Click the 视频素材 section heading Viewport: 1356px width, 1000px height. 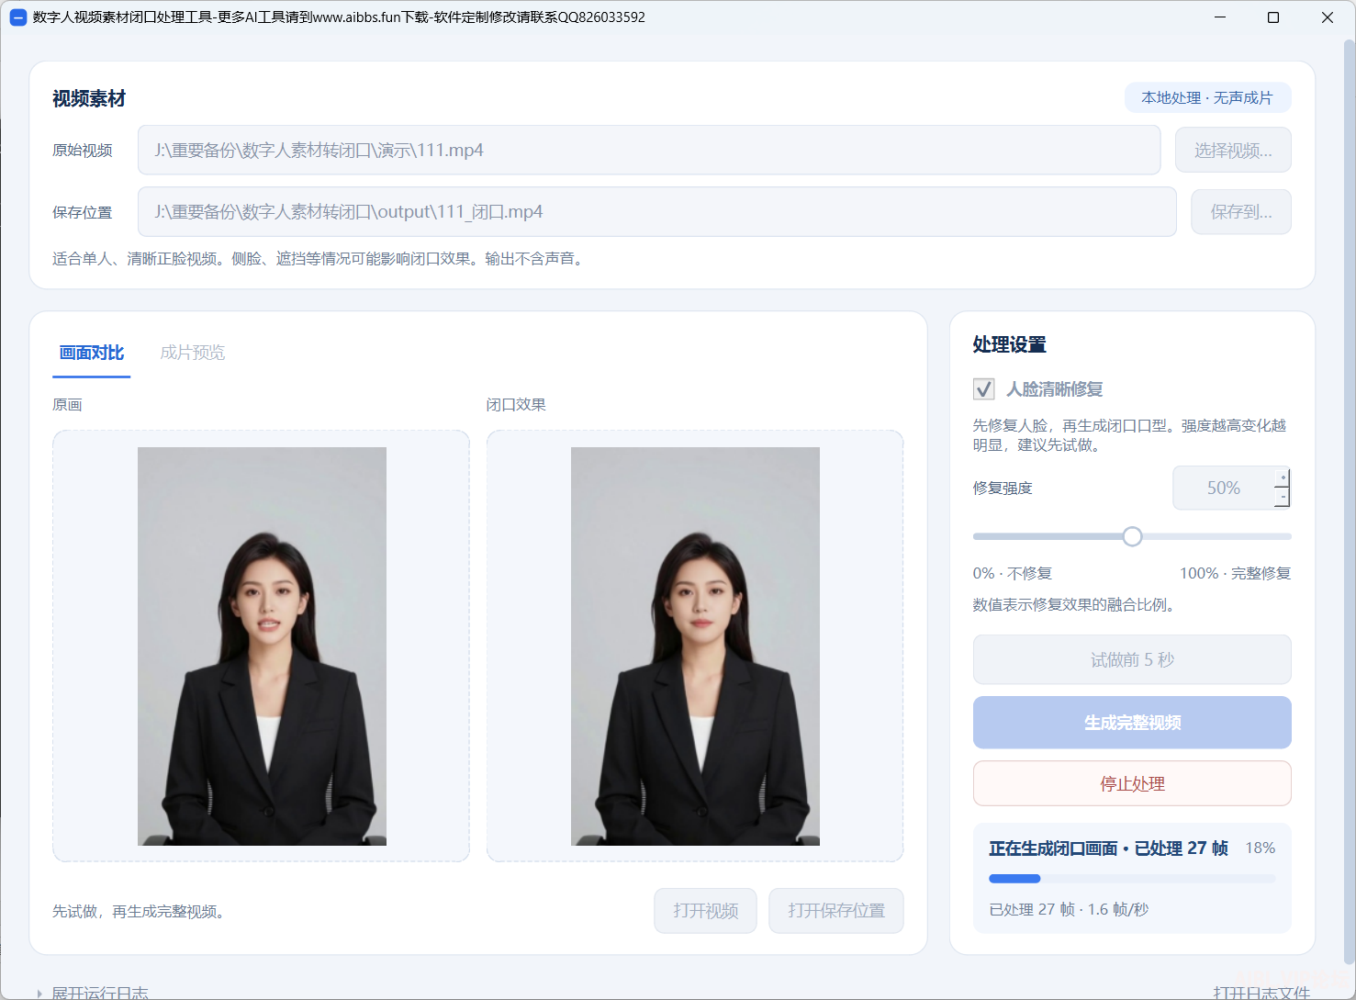89,98
